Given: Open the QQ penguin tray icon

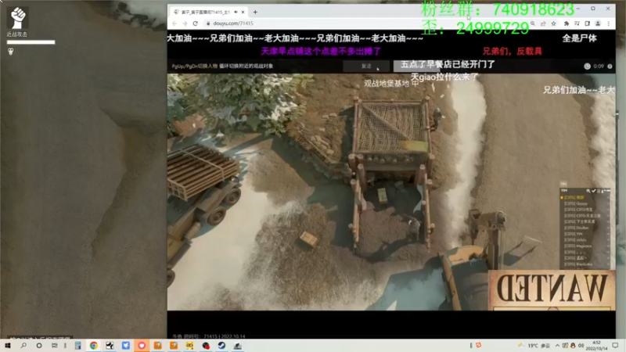Looking at the screenshot, I should coord(573,346).
